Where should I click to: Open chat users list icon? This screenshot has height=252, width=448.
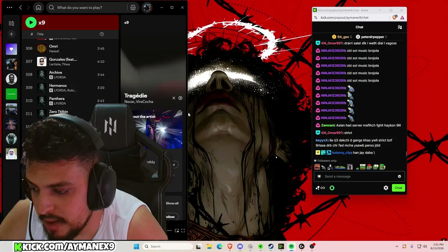(x=400, y=27)
